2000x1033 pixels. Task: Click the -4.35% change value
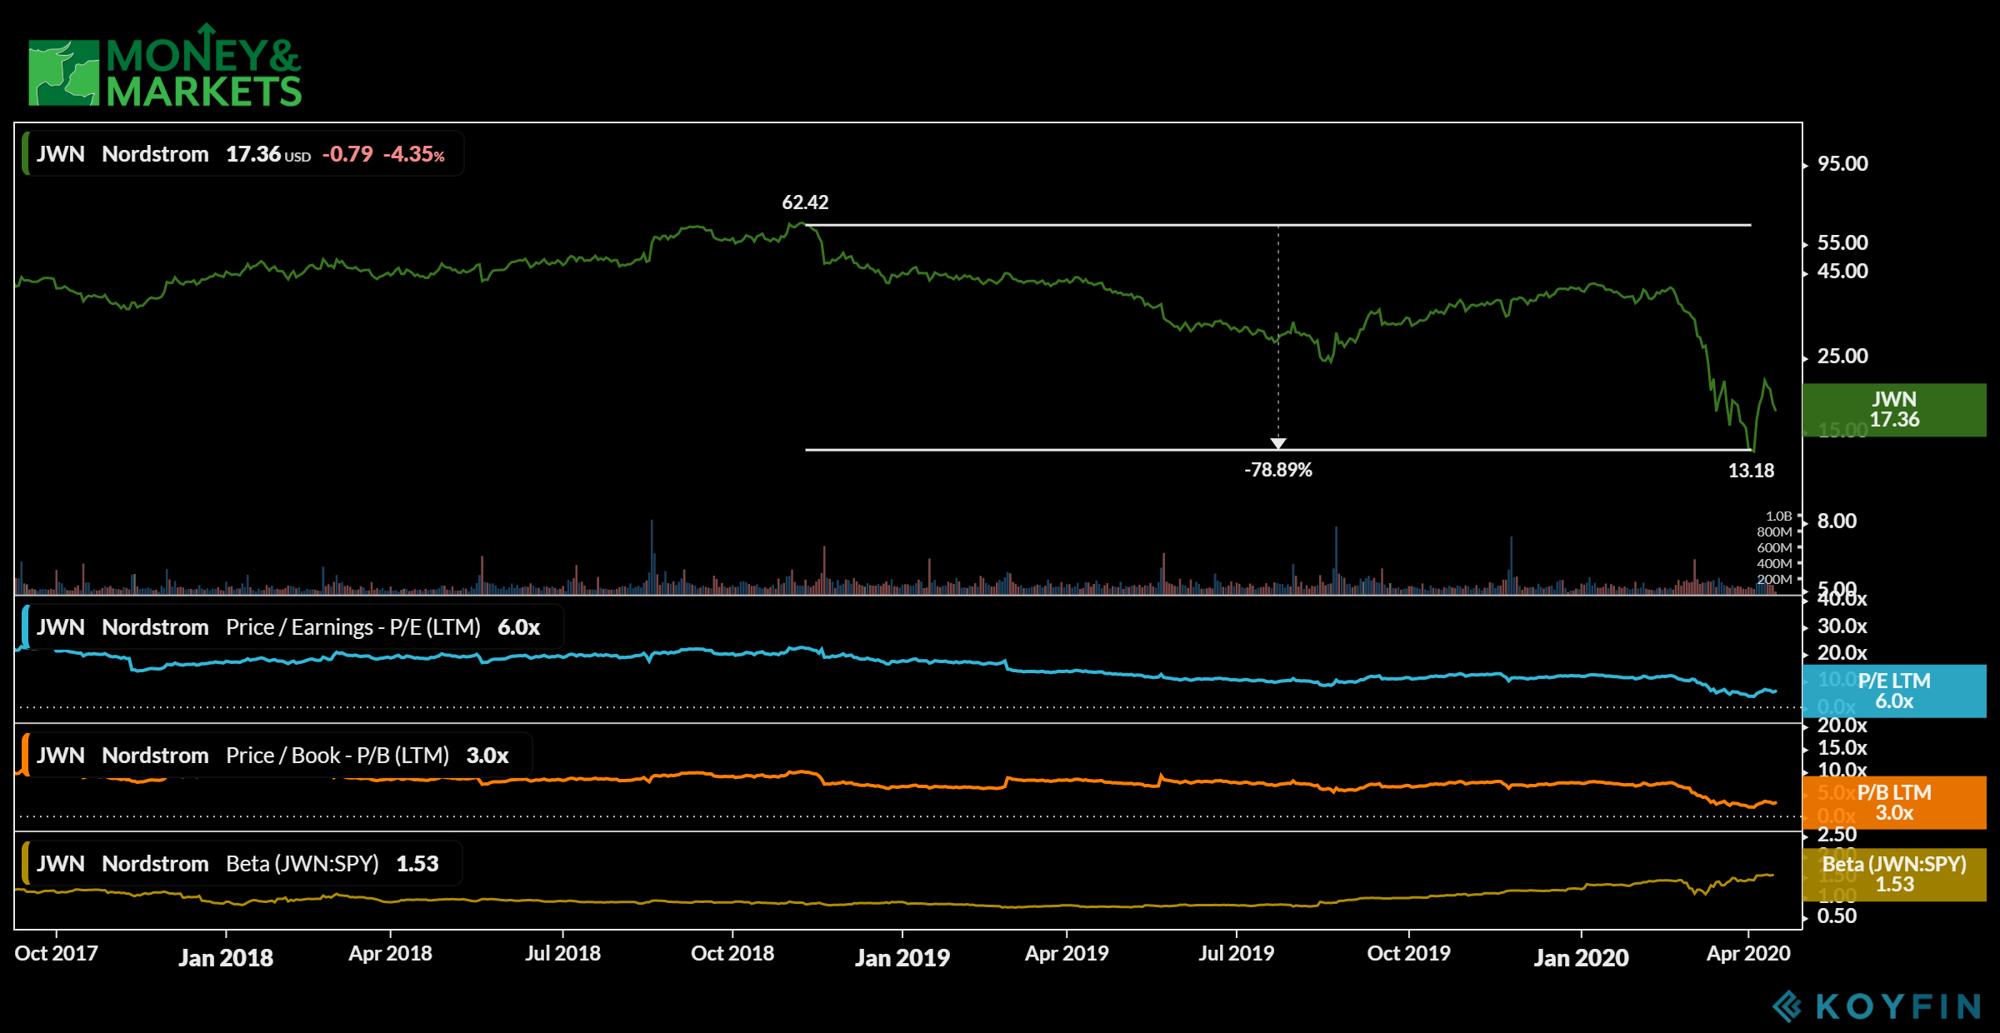413,154
